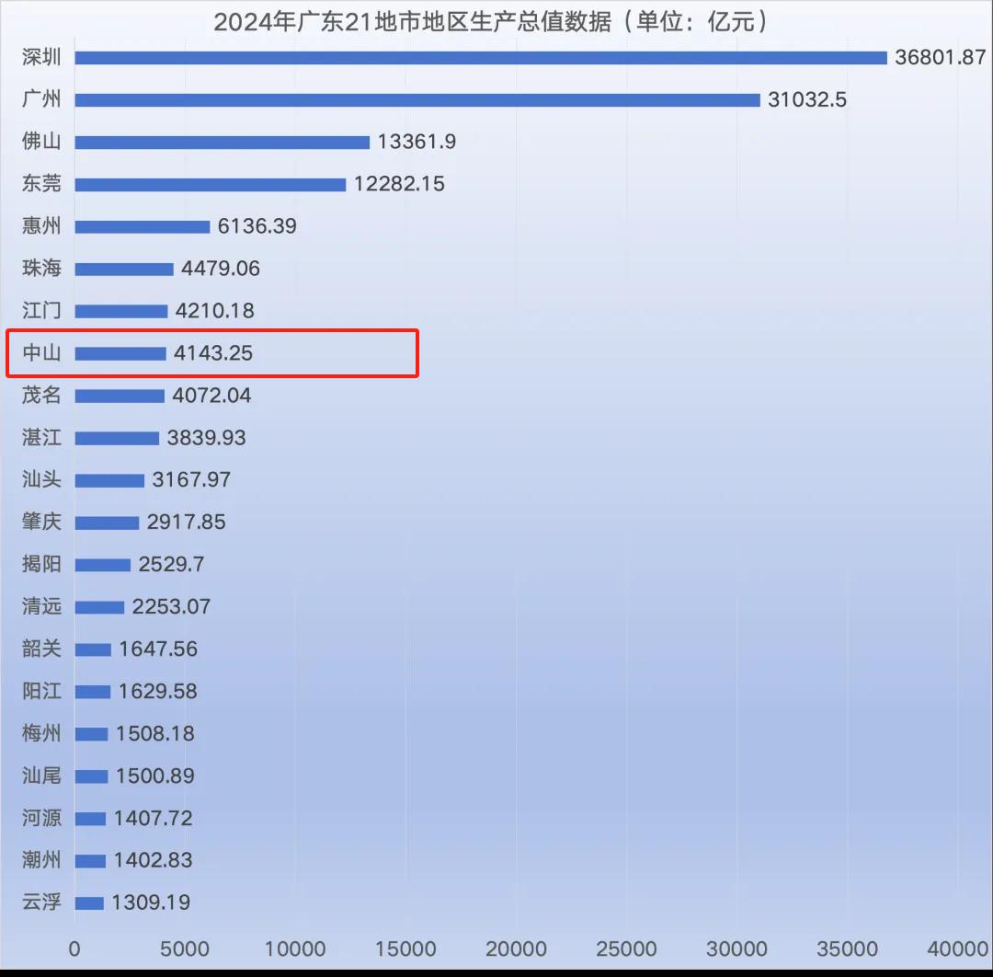Image resolution: width=993 pixels, height=977 pixels.
Task: Click axis tick label 15000
Action: [405, 948]
